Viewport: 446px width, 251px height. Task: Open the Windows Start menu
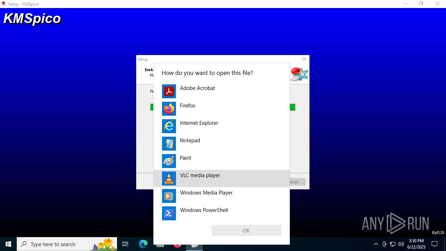8,244
